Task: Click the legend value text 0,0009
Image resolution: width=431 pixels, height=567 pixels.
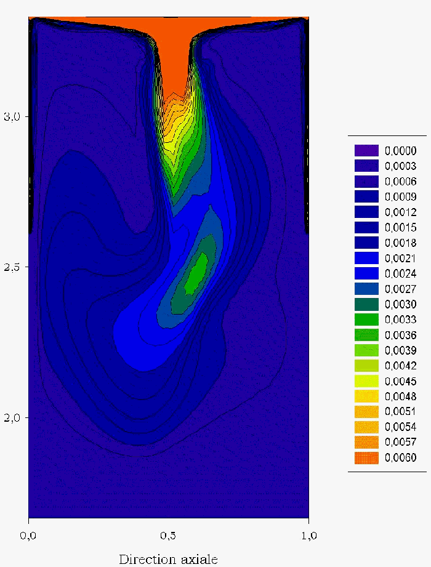Action: (401, 197)
